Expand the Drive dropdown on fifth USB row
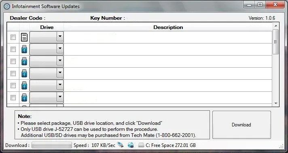 (60, 97)
